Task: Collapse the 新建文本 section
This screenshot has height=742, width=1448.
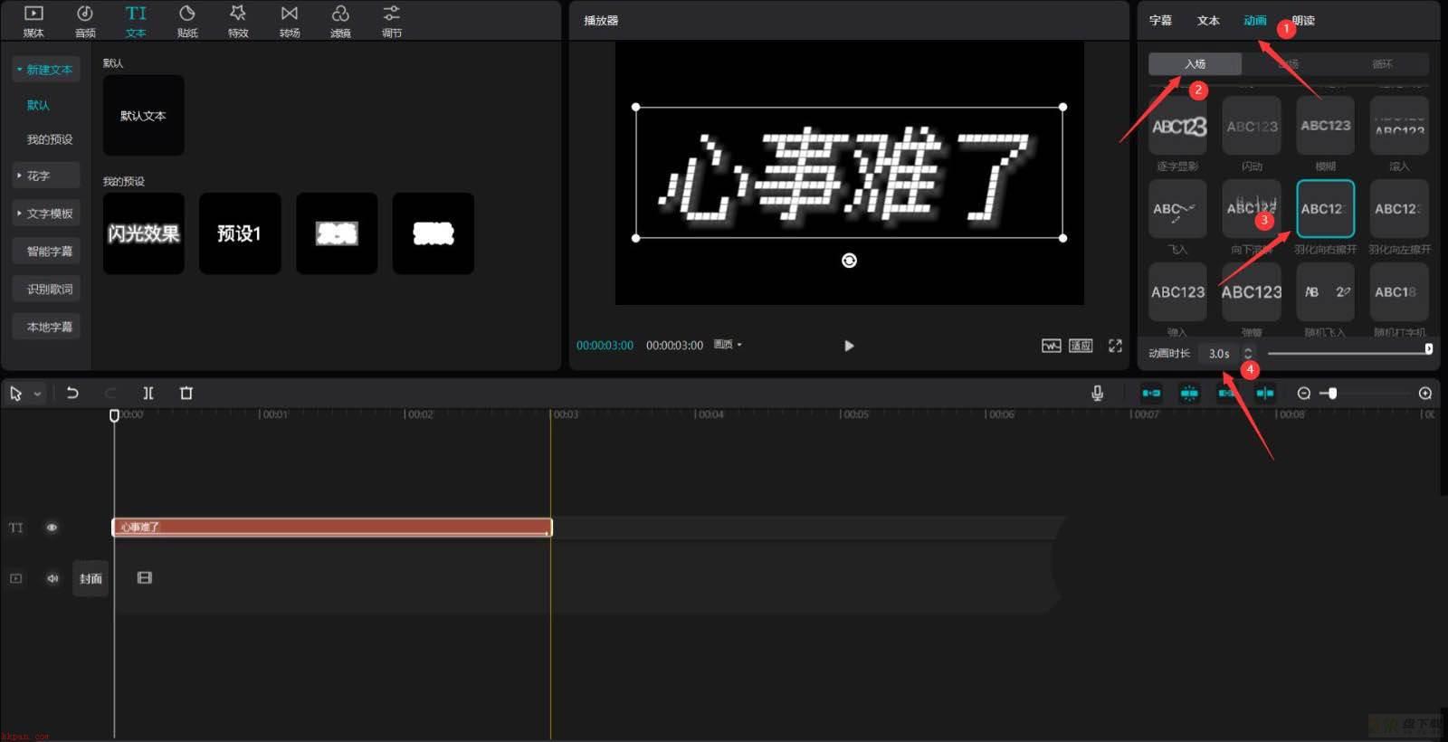Action: tap(45, 70)
